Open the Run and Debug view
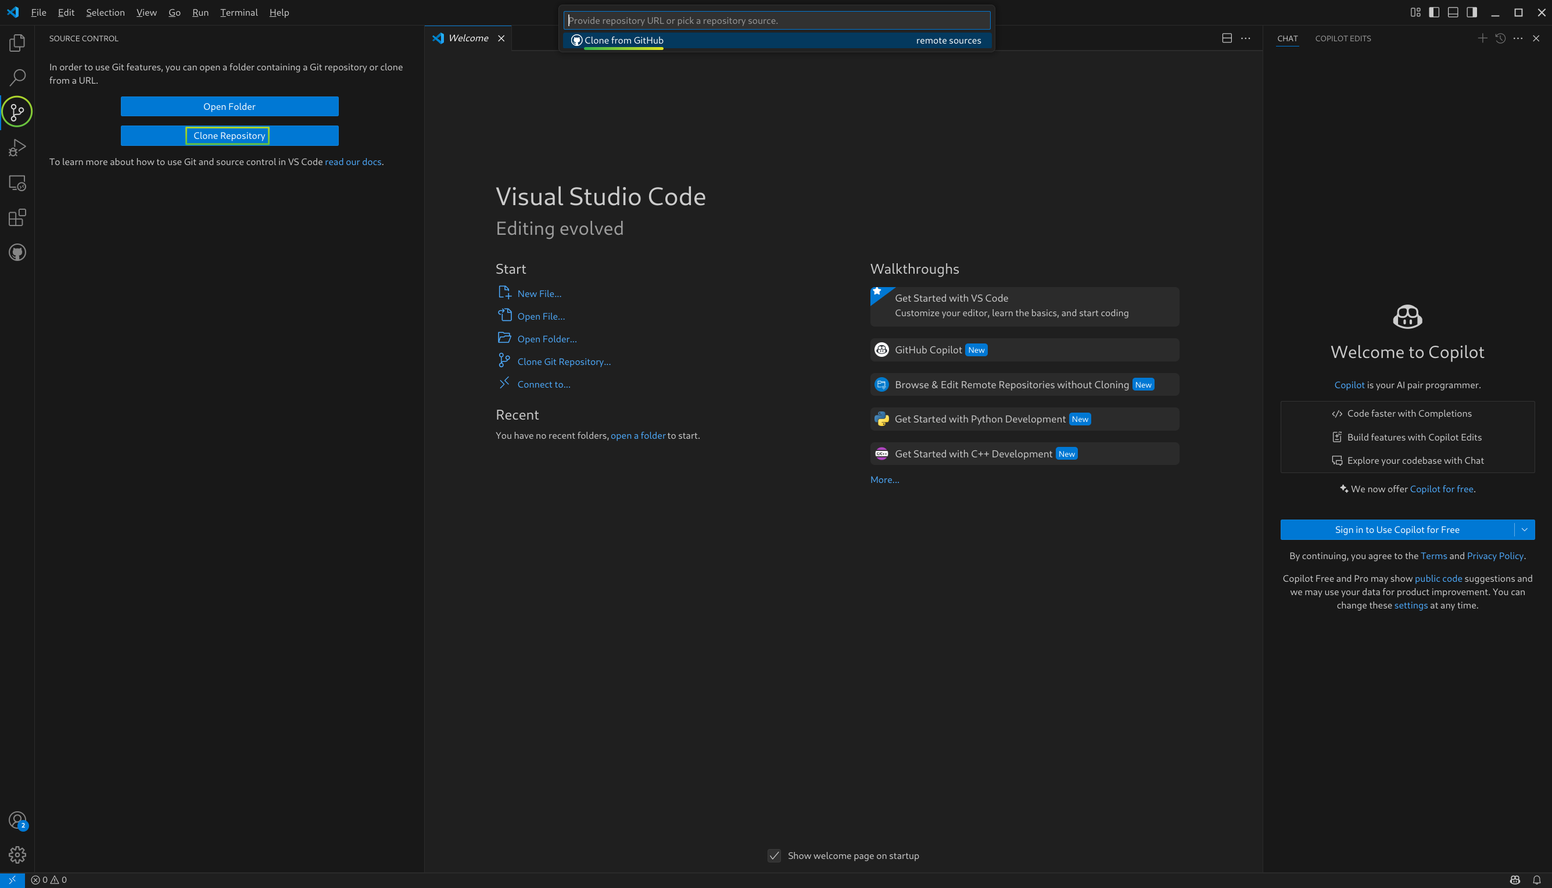This screenshot has height=888, width=1552. (17, 148)
